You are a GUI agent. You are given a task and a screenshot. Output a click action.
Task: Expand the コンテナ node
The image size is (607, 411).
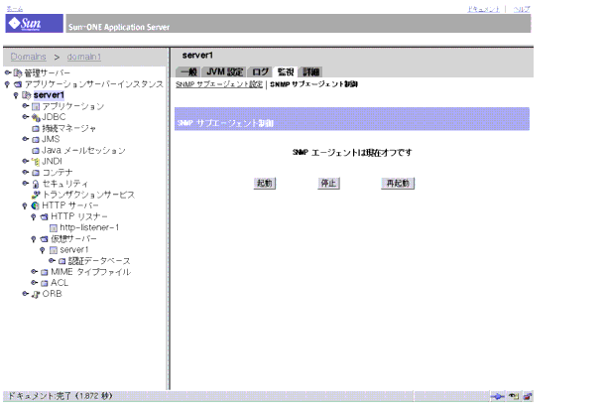tap(26, 172)
